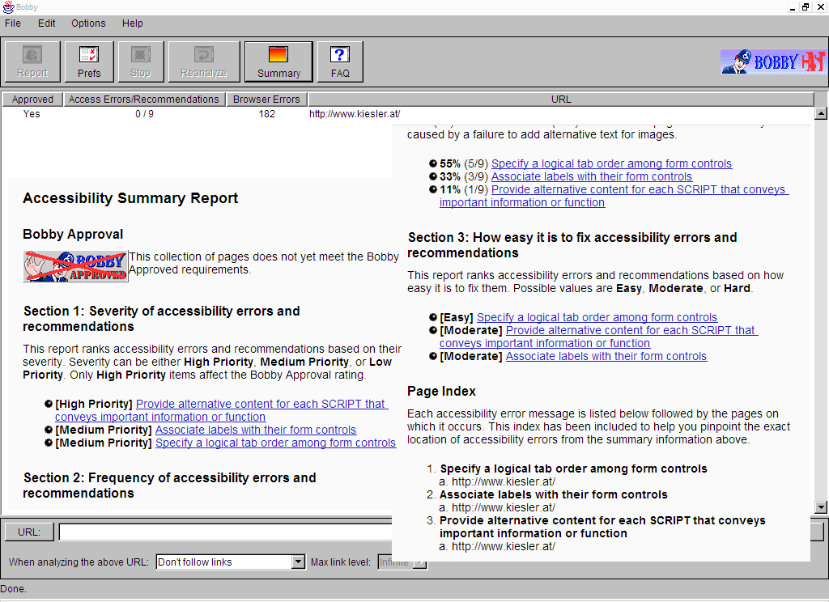Follow the Easy logical tab order link
The height and width of the screenshot is (602, 829).
pyautogui.click(x=597, y=317)
